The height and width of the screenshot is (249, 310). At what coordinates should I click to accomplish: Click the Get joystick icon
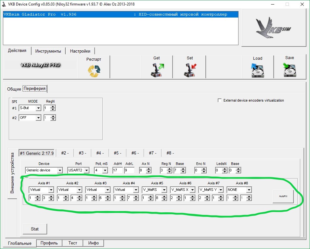point(157,70)
